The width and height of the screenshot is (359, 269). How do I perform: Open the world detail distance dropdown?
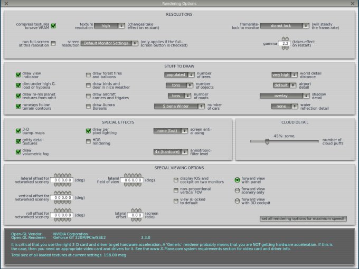point(285,75)
